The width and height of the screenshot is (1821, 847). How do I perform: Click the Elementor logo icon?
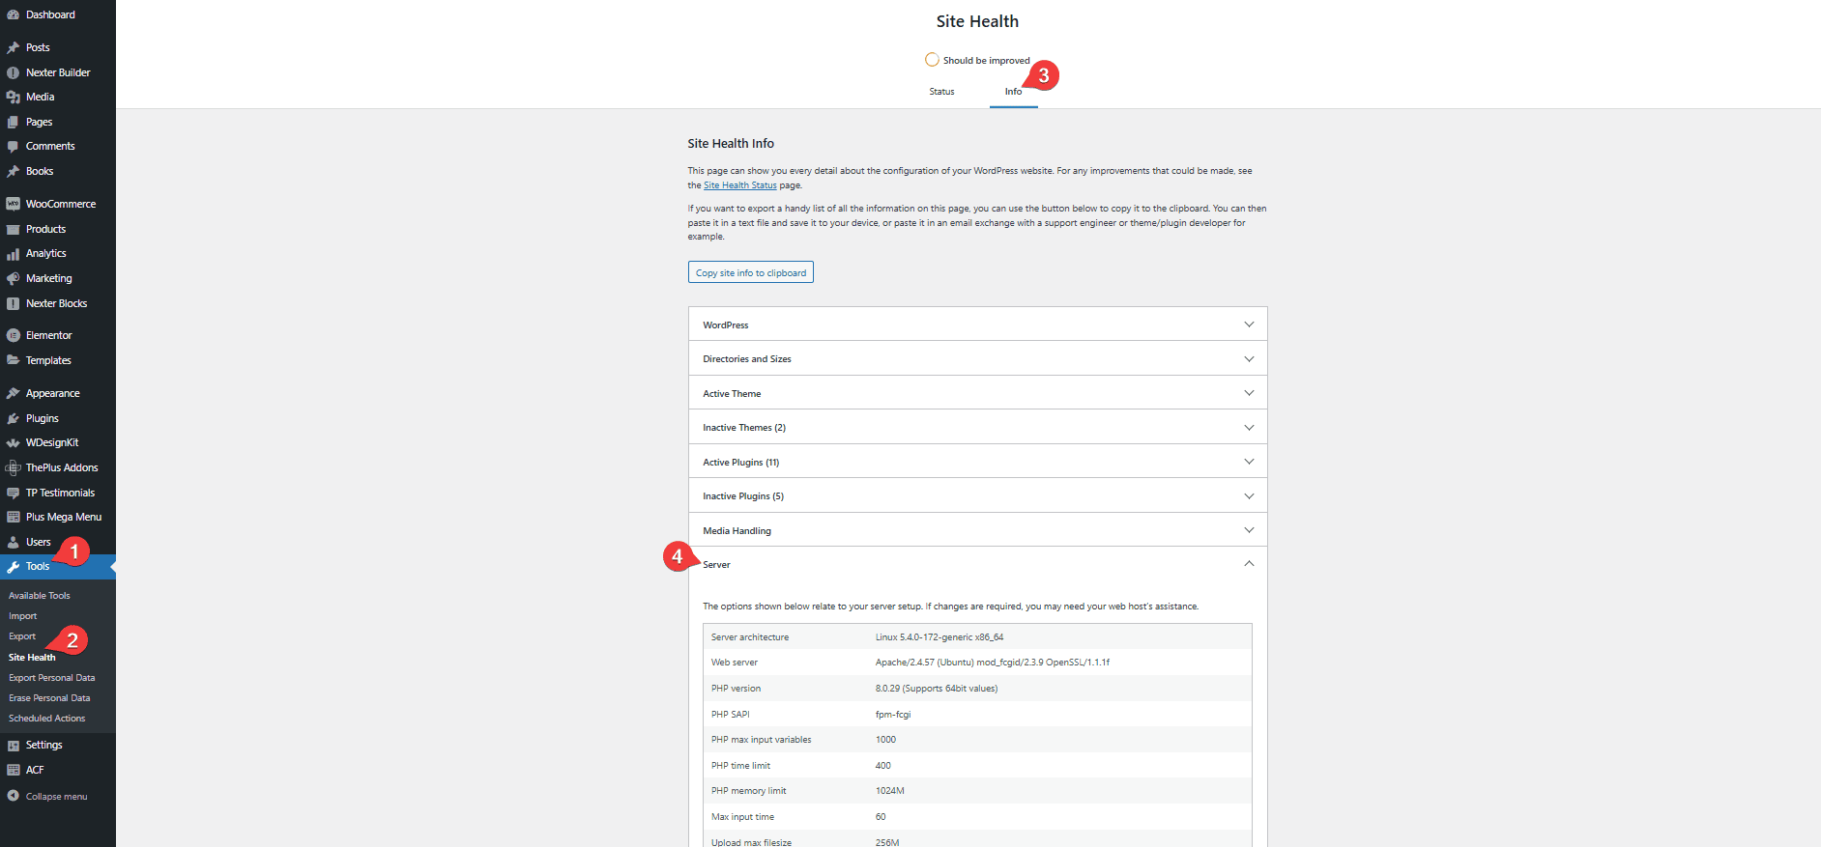[x=13, y=335]
